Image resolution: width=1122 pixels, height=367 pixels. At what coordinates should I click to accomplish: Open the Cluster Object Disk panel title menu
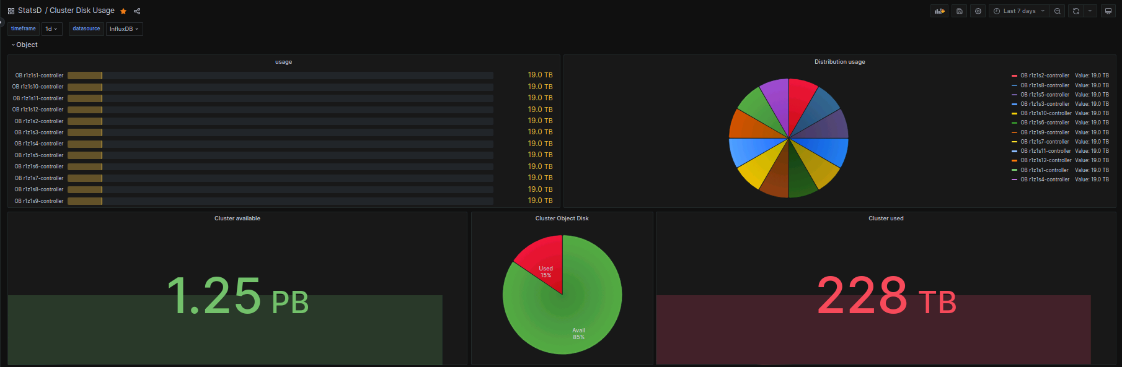point(562,218)
